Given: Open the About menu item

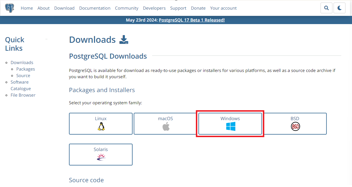Looking at the screenshot, I should (43, 8).
